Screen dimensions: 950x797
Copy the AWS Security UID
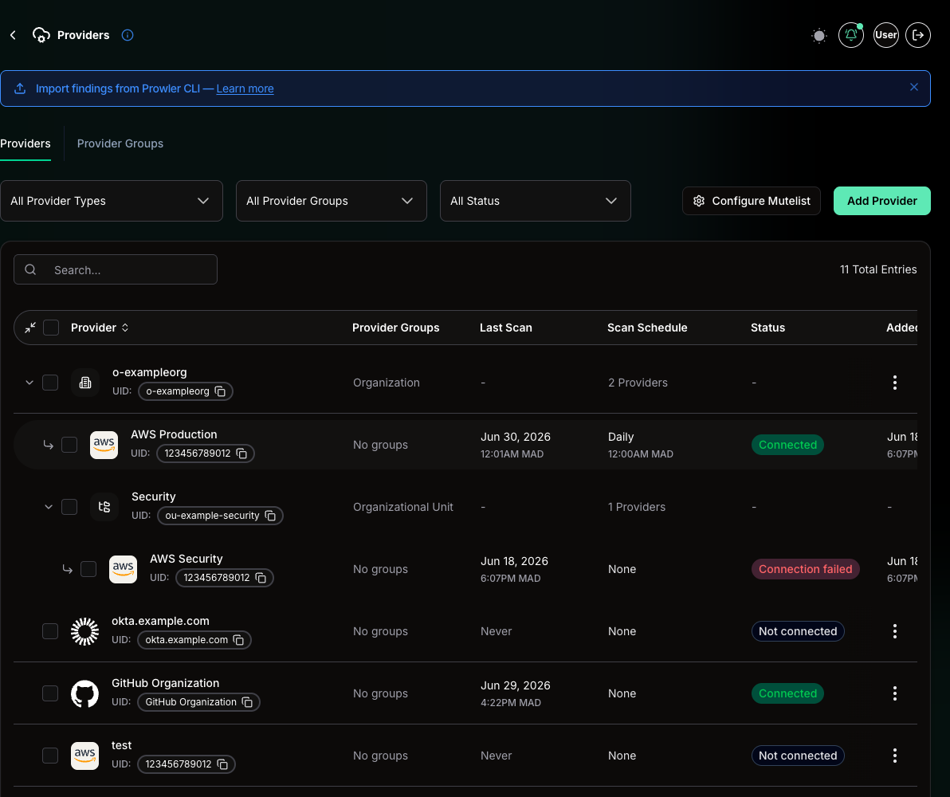point(261,578)
